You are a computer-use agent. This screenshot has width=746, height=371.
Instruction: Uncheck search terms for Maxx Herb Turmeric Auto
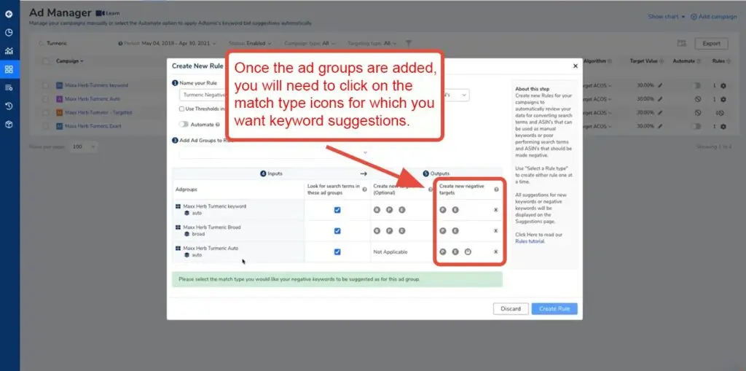(x=337, y=252)
